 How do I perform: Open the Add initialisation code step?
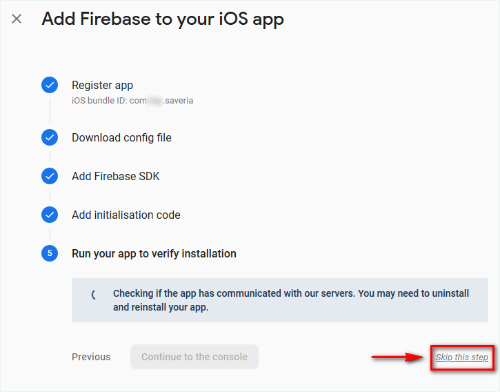tap(126, 215)
